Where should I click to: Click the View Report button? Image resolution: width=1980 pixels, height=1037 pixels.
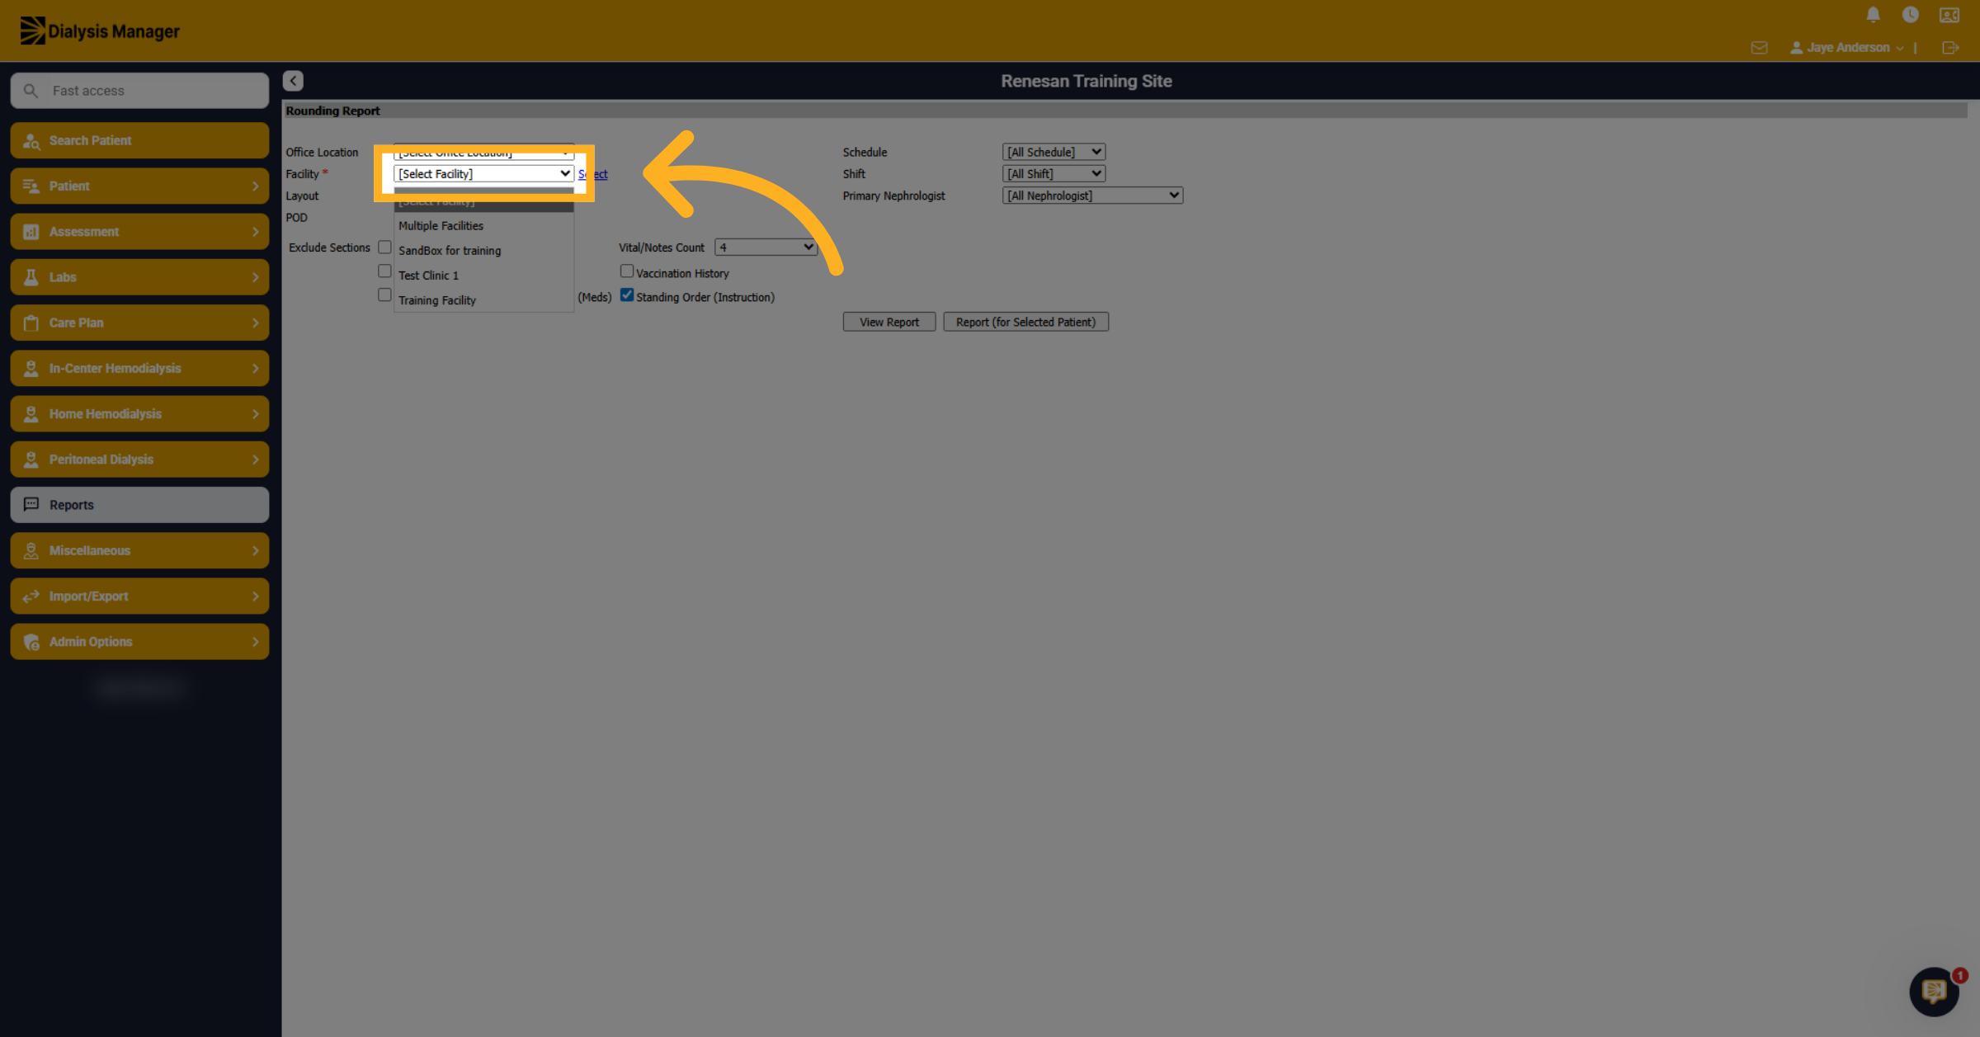click(889, 322)
